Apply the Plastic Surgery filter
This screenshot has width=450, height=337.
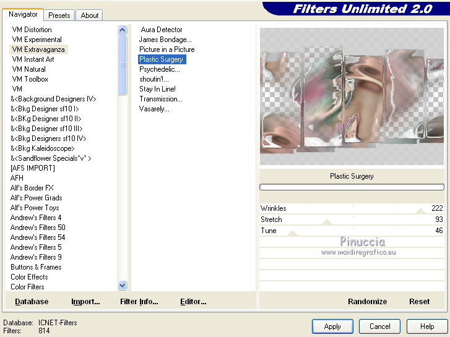tap(332, 326)
